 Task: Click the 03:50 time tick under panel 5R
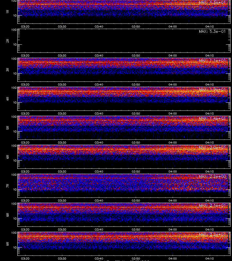[x=136, y=142]
